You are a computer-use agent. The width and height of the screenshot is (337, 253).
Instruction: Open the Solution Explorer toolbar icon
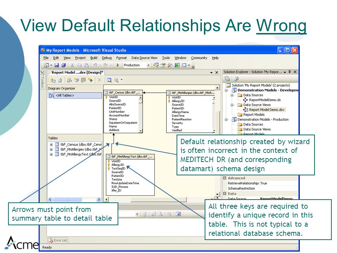[x=156, y=65]
